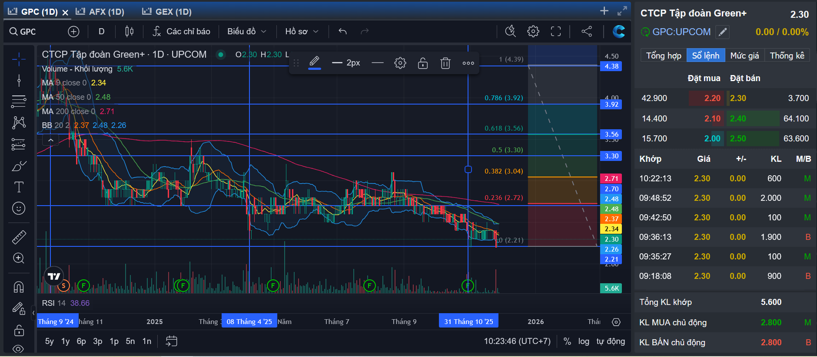Collapse the left drawing toolbar arrow
Viewport: 817px width, 357px height.
tap(33, 312)
